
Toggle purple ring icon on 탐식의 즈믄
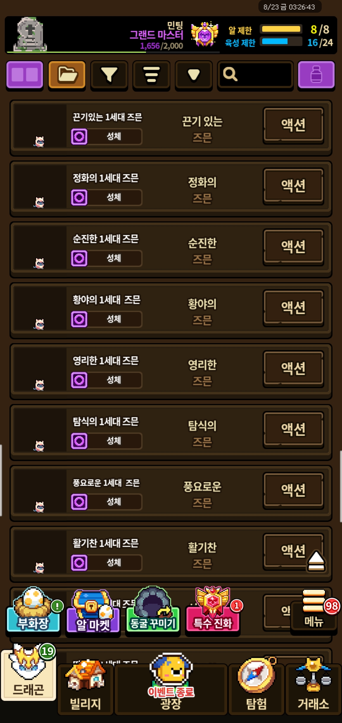tap(79, 441)
